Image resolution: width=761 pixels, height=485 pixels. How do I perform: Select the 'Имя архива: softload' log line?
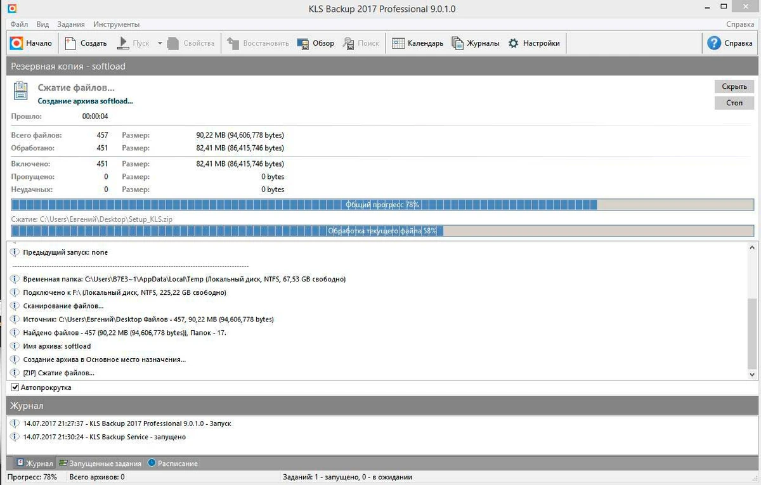tap(57, 346)
